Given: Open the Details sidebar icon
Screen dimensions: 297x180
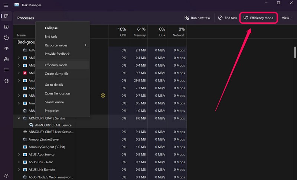Looking at the screenshot, I should [x=6, y=70].
